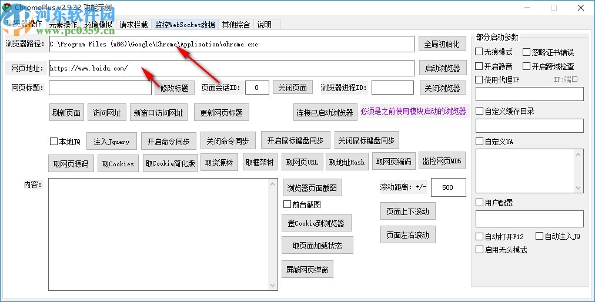This screenshot has height=302, width=595.
Task: Click the 注入Jquery button
Action: click(112, 142)
